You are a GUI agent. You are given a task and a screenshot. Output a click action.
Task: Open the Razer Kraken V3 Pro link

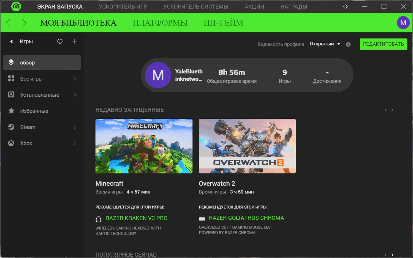pyautogui.click(x=136, y=218)
